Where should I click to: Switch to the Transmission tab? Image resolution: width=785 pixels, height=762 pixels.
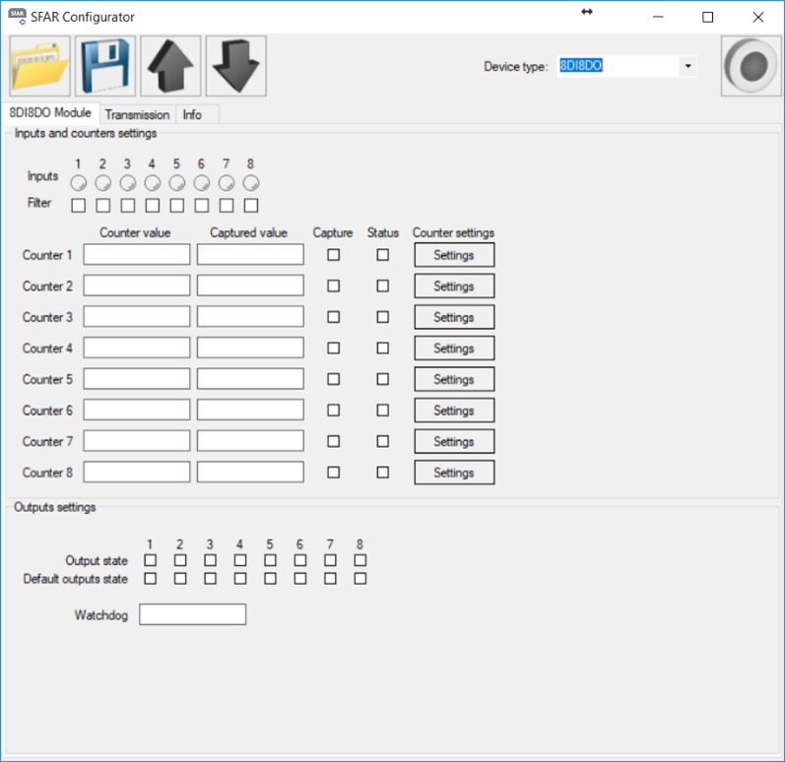(137, 114)
